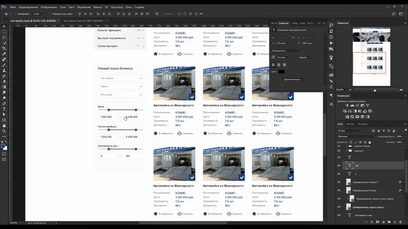The image size is (408, 229).
Task: Open the Окно menu
Action: coord(129,7)
